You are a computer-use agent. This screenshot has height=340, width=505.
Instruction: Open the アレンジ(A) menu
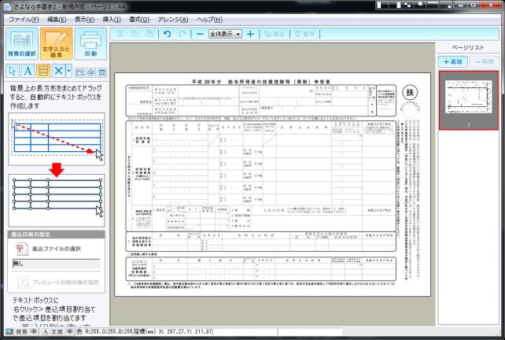(x=173, y=20)
